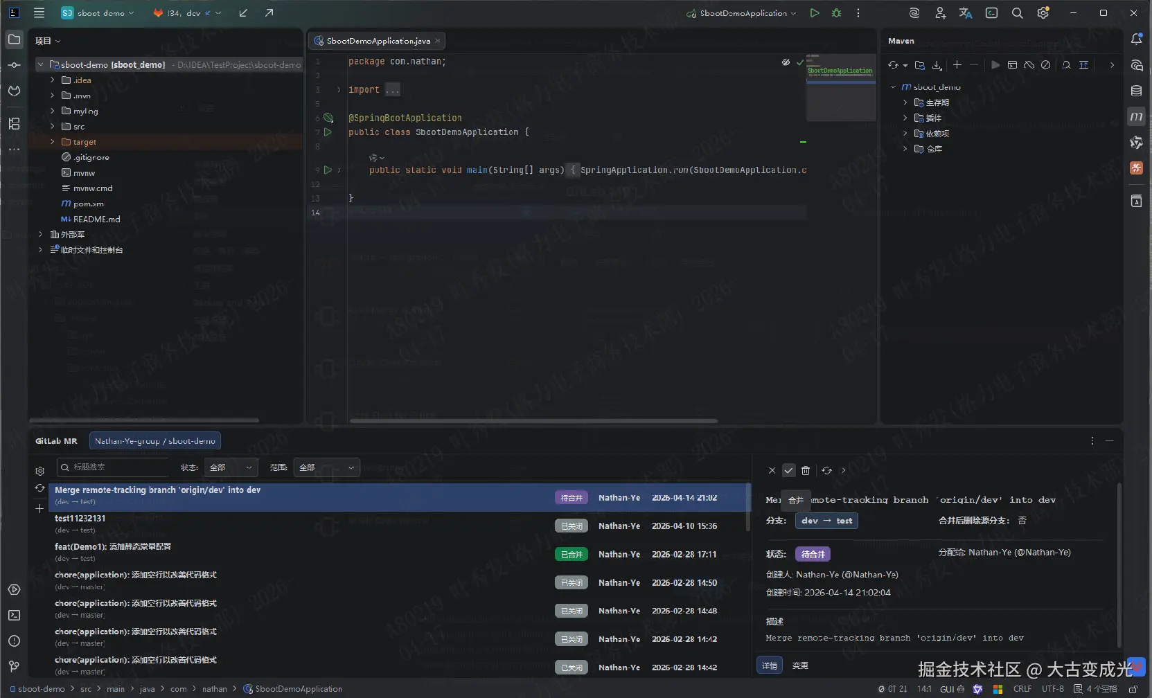Open the Project tool window folder icon

coord(14,39)
